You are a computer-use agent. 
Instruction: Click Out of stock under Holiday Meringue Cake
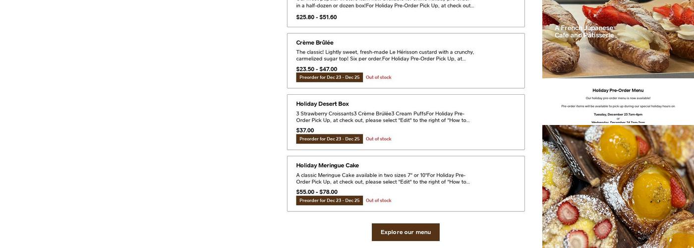378,200
